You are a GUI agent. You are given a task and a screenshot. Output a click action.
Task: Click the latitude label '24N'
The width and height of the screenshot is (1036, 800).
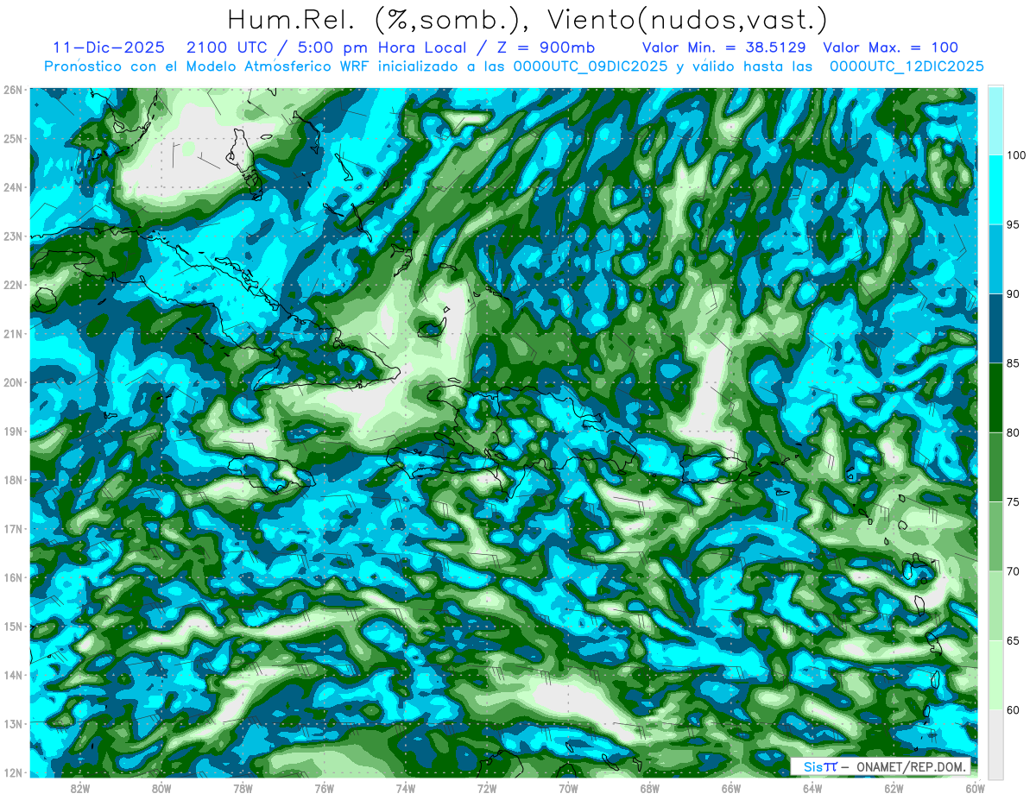click(x=13, y=187)
